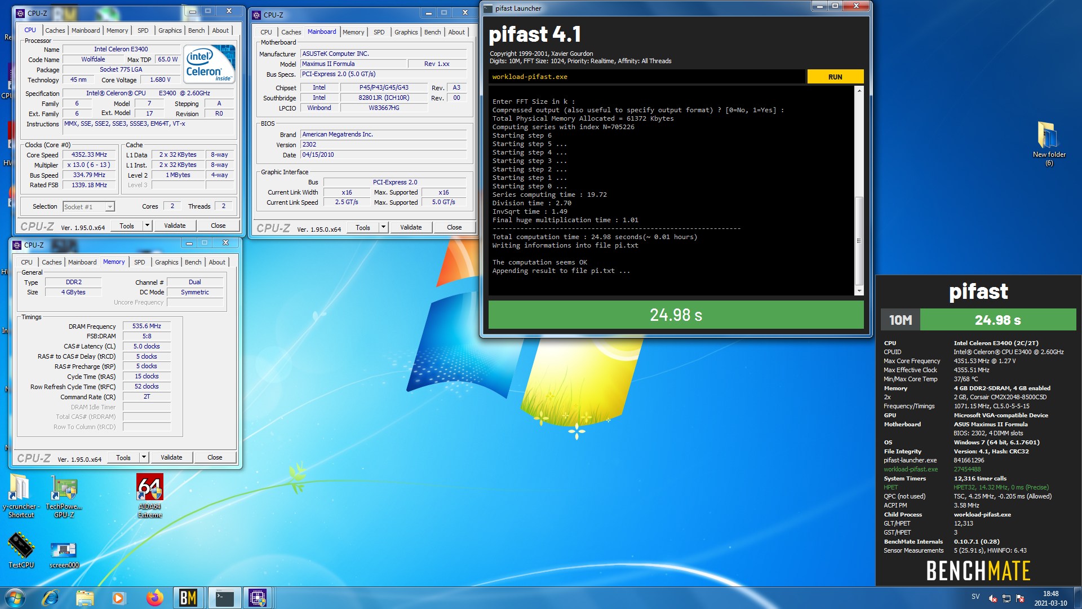
Task: Click the Multiplier x 13.0 value
Action: pos(89,165)
